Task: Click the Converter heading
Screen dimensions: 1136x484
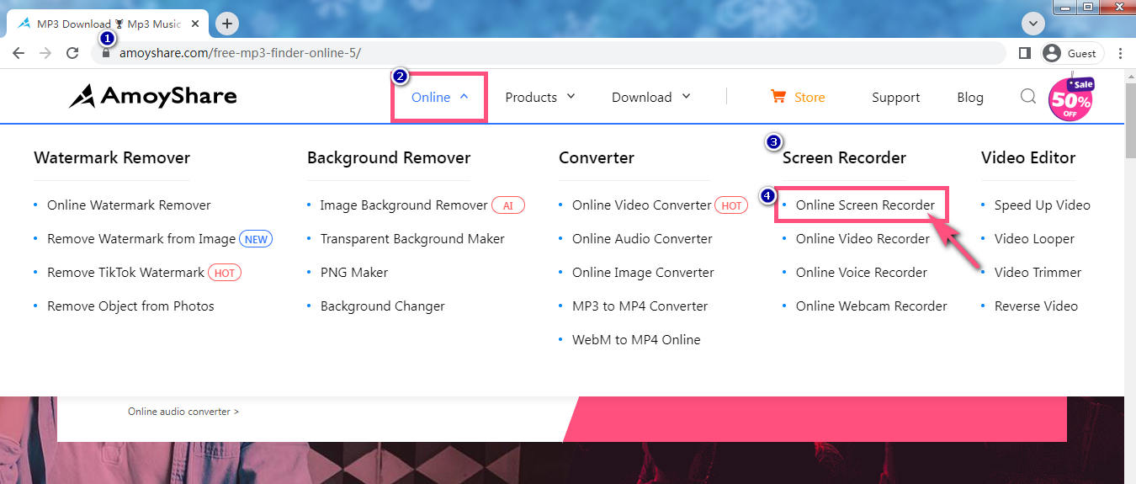Action: (597, 157)
